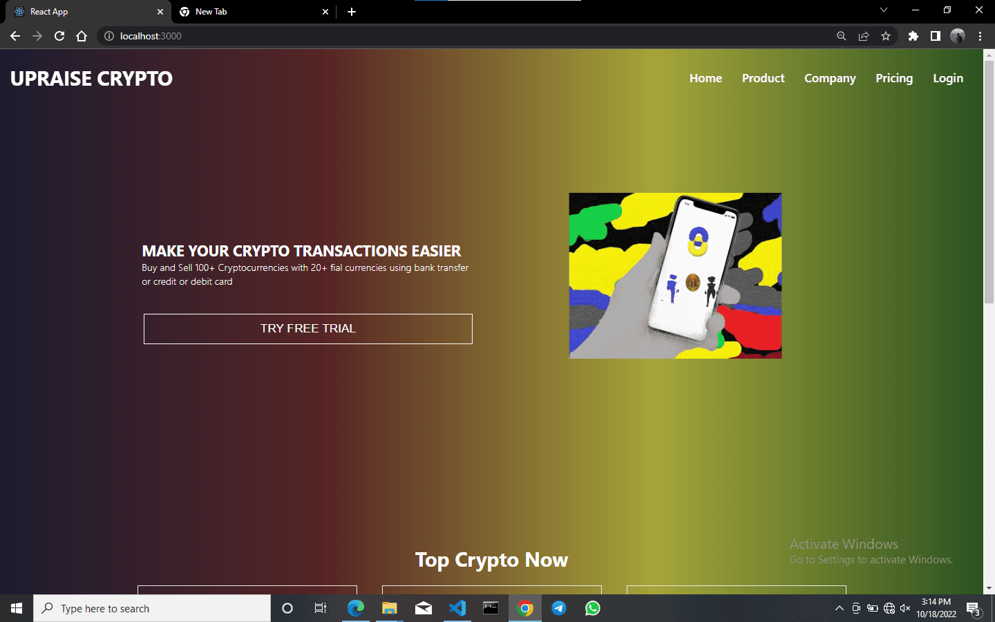995x622 pixels.
Task: Open the Company navigation menu item
Action: coord(829,78)
